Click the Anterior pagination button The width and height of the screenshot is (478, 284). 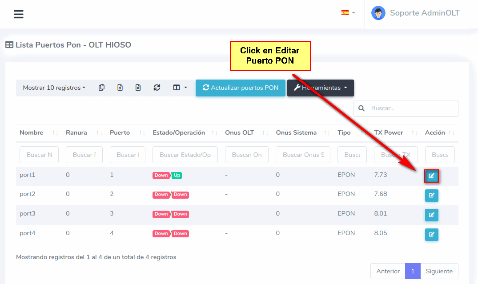[388, 271]
